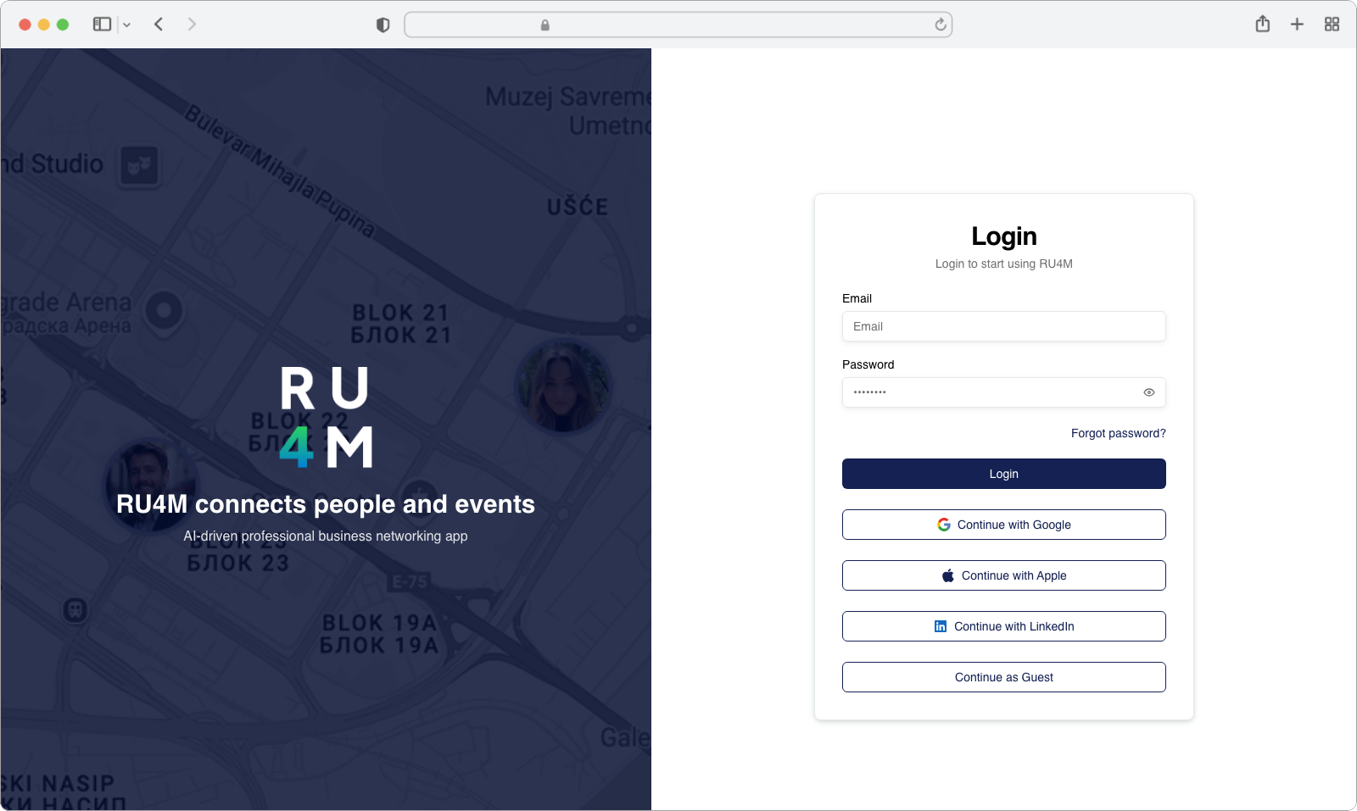Viewport: 1357px width, 811px height.
Task: Sign in with Continue with Google
Action: tap(1003, 525)
